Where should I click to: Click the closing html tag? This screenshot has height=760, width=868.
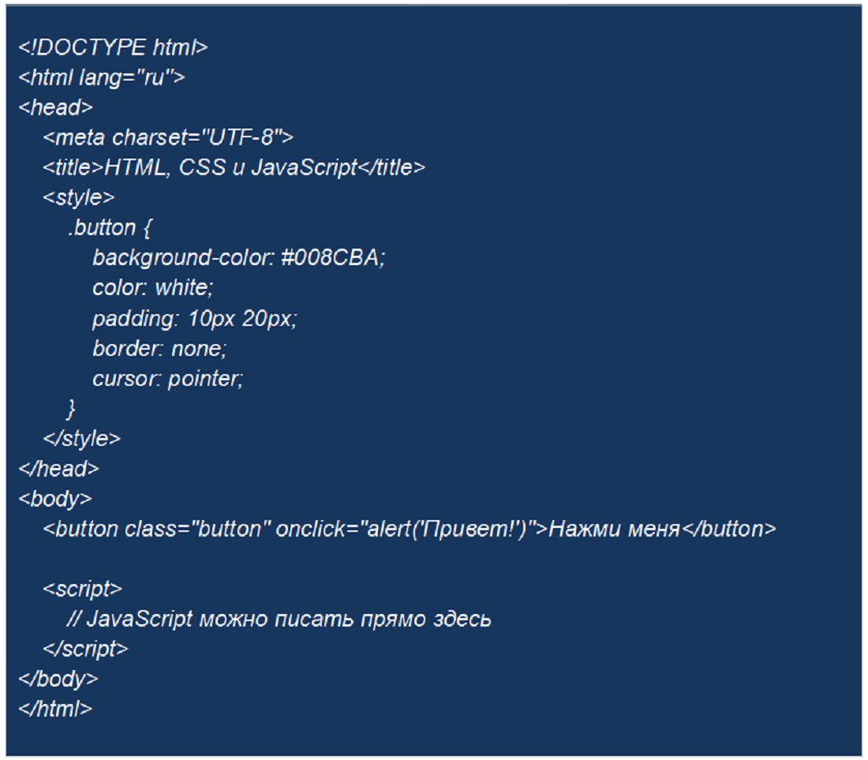click(55, 709)
